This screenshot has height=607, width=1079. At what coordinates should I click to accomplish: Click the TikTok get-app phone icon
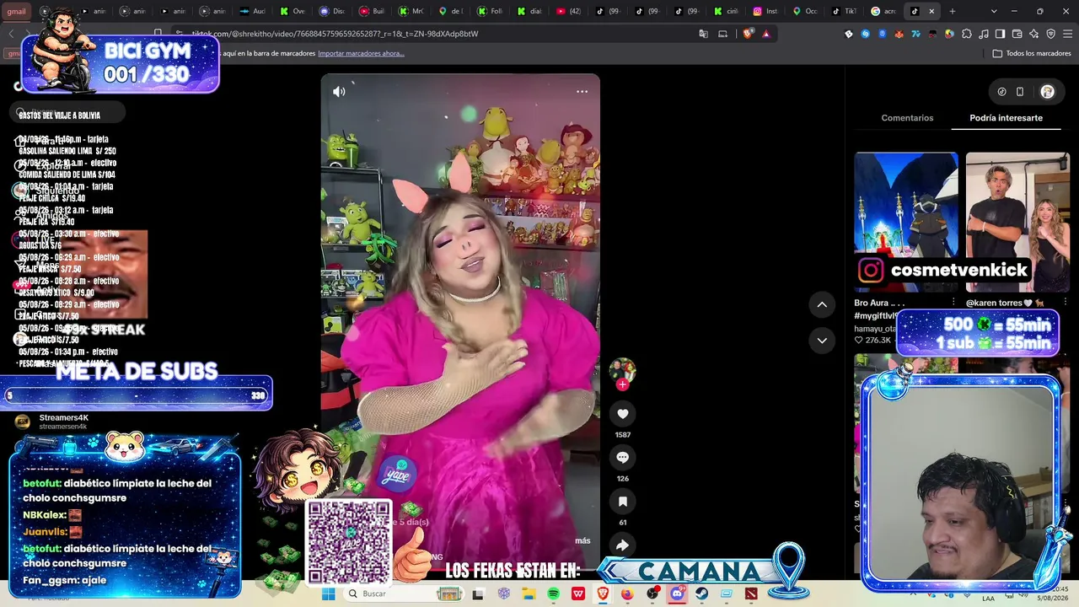coord(1020,92)
